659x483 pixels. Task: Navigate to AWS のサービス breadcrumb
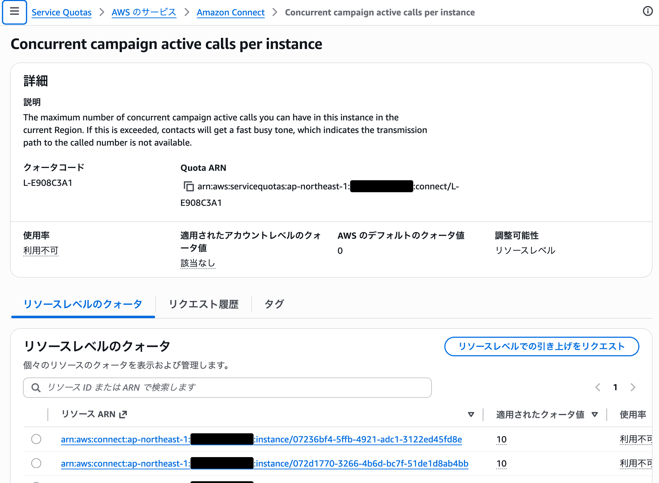(144, 12)
